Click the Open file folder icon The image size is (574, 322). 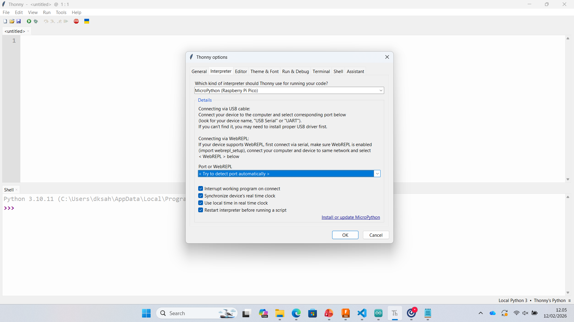12,21
